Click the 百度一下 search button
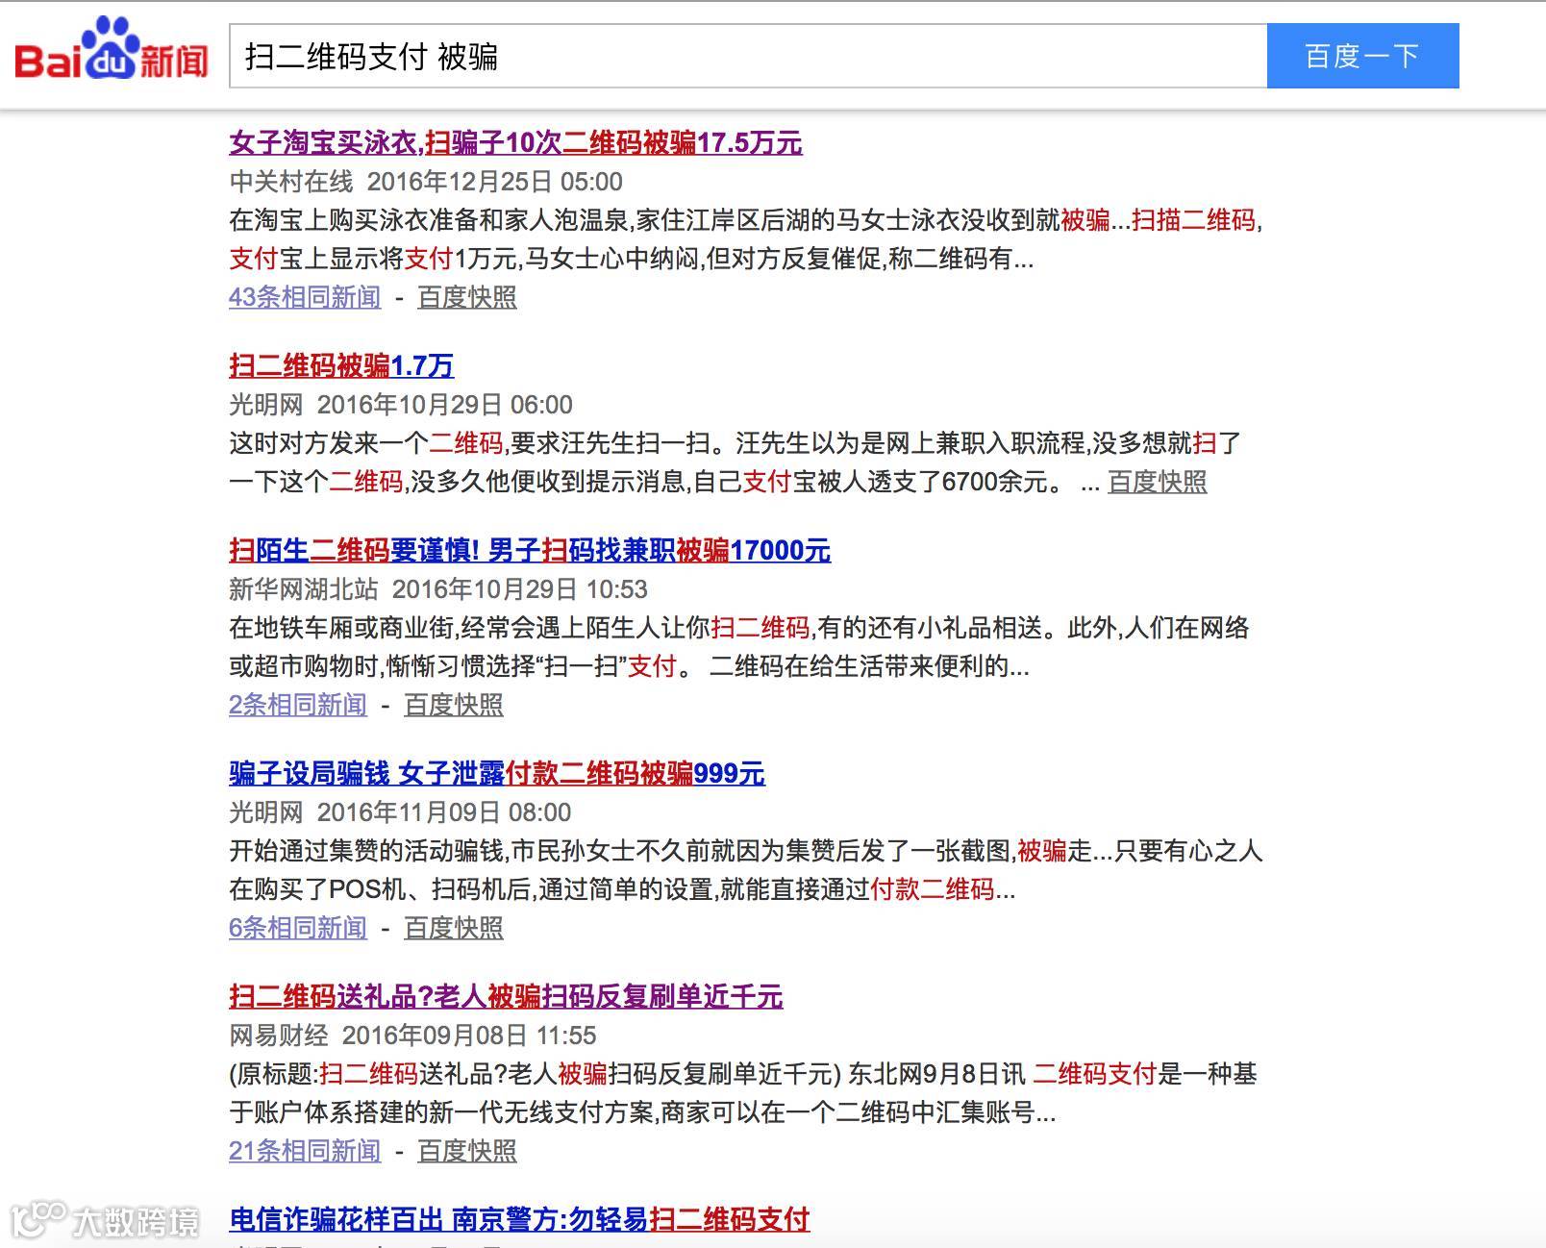This screenshot has height=1248, width=1546. pos(1362,57)
